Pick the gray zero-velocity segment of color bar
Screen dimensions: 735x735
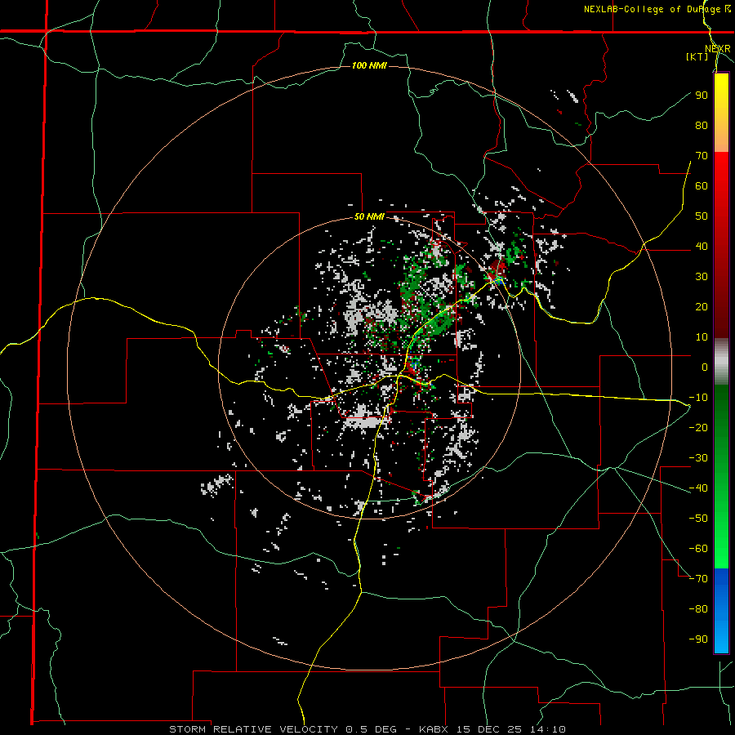point(721,362)
